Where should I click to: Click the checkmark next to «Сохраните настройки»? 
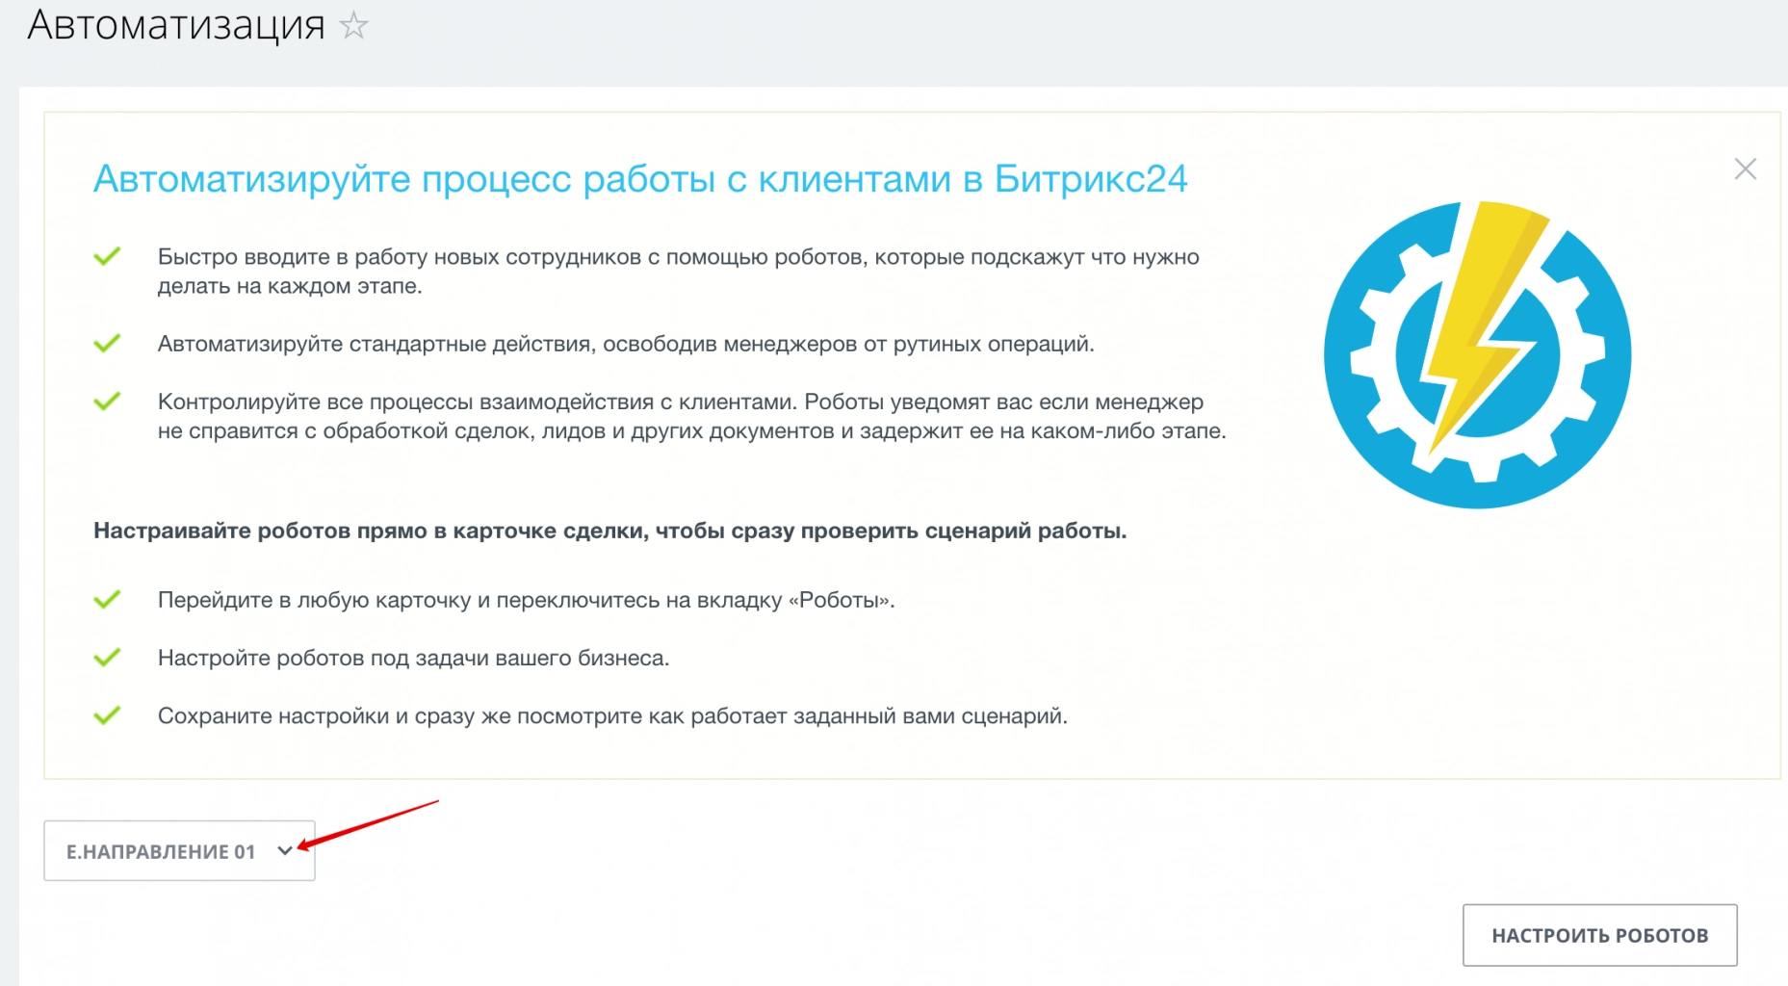pyautogui.click(x=108, y=714)
